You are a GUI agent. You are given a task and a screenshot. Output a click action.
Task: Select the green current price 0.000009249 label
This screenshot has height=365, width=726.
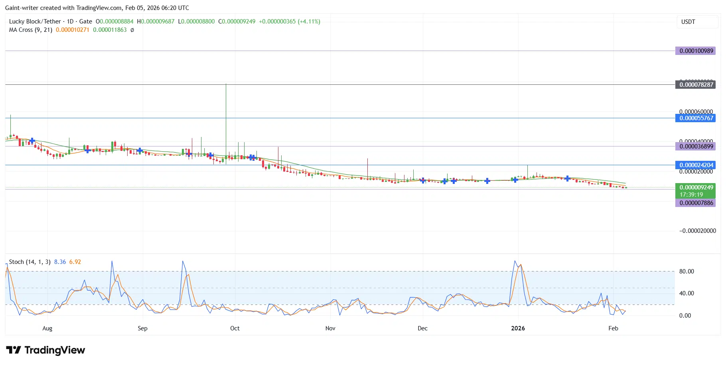coord(696,187)
